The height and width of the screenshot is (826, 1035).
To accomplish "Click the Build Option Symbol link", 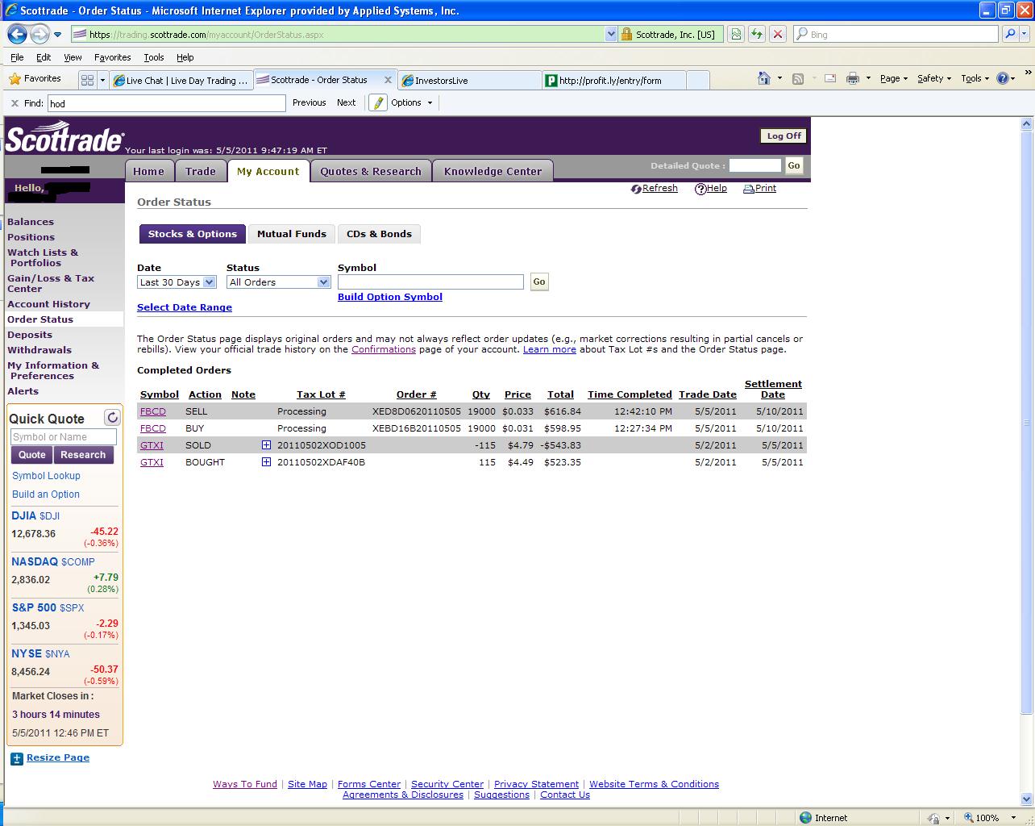I will pos(390,297).
